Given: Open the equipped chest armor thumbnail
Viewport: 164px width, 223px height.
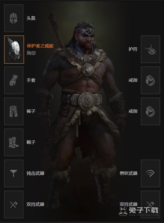Looking at the screenshot, I should (14, 50).
